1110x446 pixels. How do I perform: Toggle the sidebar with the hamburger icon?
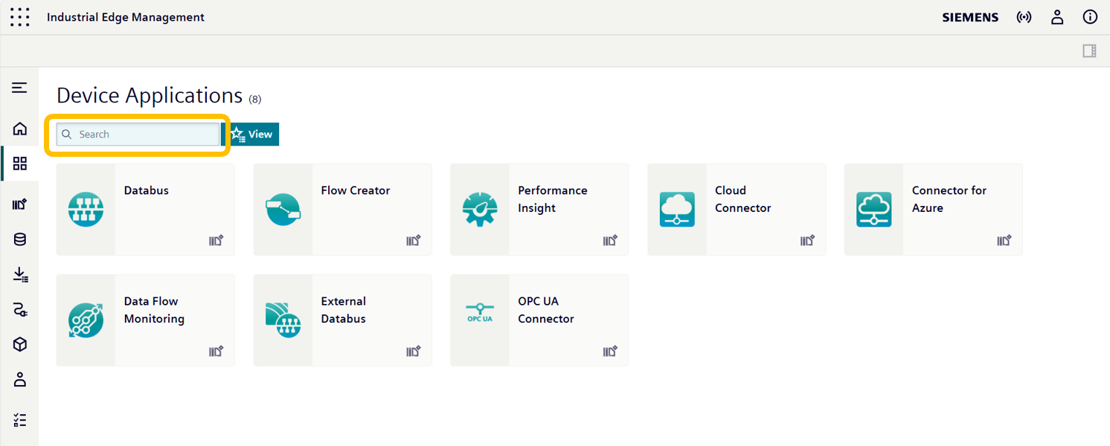[20, 87]
